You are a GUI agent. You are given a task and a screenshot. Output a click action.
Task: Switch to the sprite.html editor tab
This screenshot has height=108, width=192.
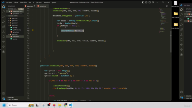click(x=42, y=6)
